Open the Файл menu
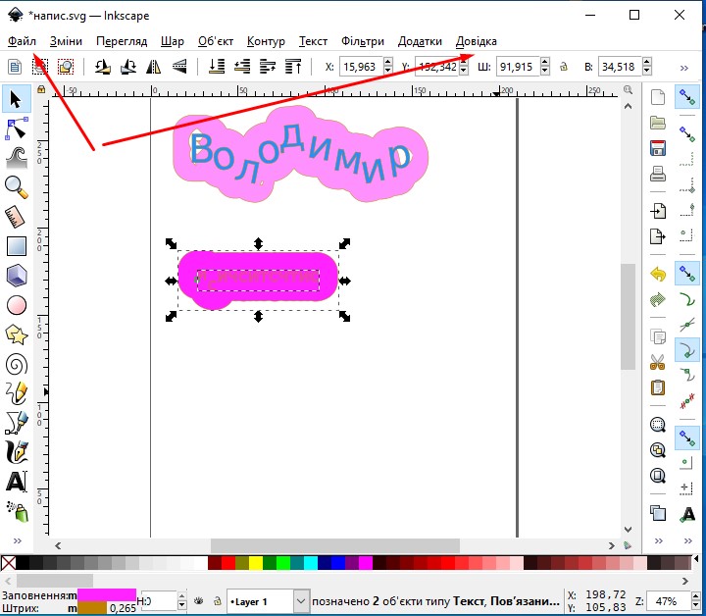 (x=22, y=41)
